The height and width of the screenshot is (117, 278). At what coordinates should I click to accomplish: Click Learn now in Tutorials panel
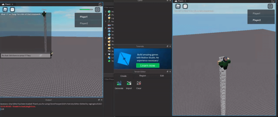[x=148, y=65]
